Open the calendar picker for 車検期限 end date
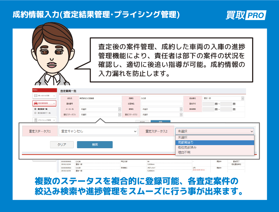Image resolution: width=279 pixels, height=212 pixels. [234, 109]
